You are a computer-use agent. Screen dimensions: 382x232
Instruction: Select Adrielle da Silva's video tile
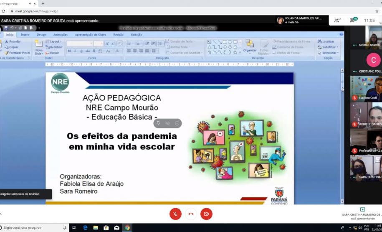pyautogui.click(x=366, y=115)
